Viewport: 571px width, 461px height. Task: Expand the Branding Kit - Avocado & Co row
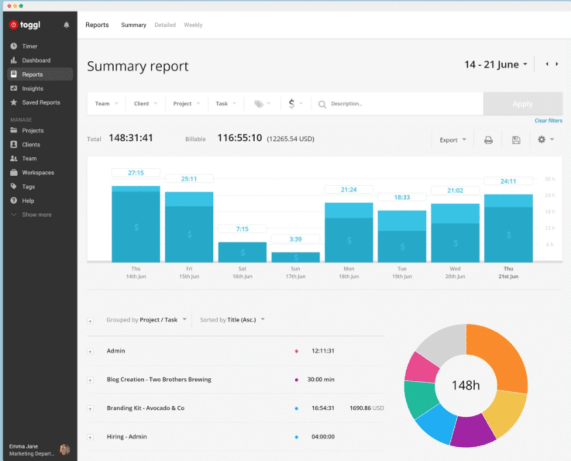pos(90,409)
